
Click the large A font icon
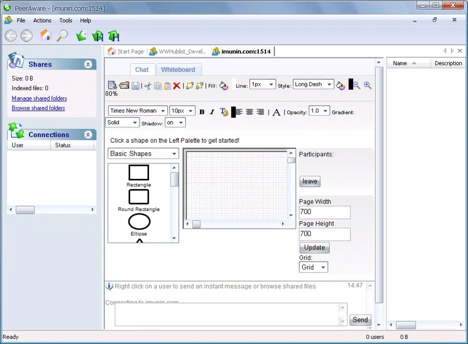pos(276,112)
